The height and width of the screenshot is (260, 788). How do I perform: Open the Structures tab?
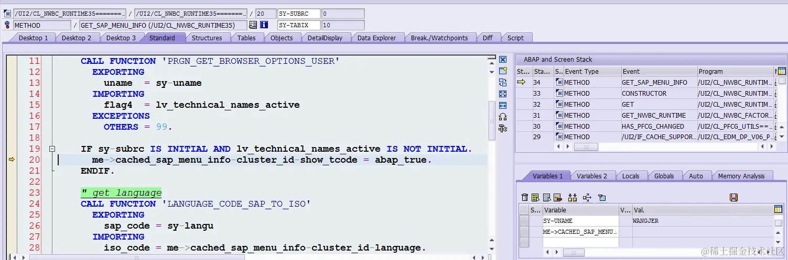point(207,38)
